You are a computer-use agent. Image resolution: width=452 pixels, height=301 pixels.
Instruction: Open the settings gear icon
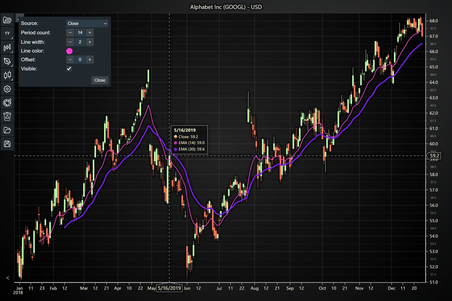pyautogui.click(x=7, y=89)
